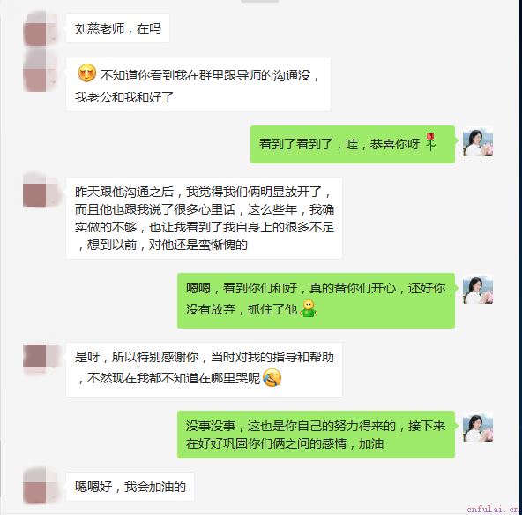Open the sender avatar beside 真的替你们开心 message

tap(478, 289)
